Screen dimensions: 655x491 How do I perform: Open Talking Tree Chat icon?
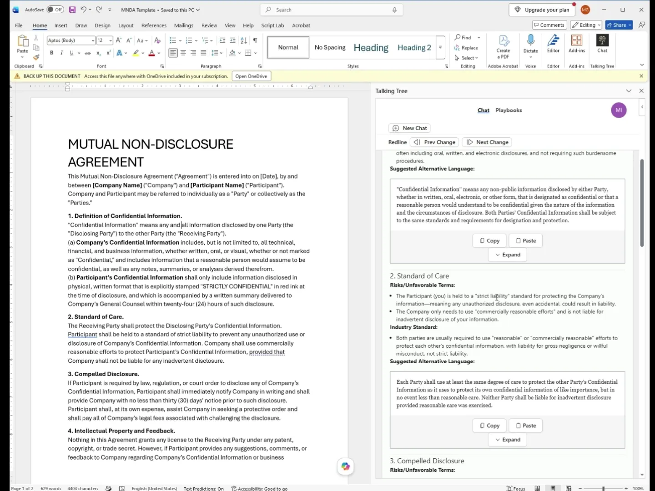602,44
